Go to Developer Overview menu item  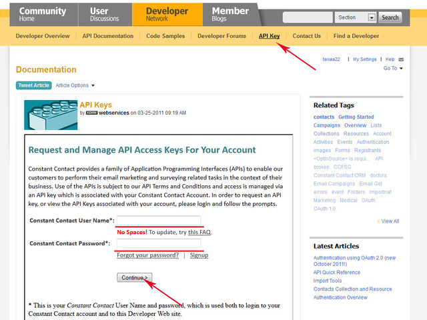click(x=43, y=36)
